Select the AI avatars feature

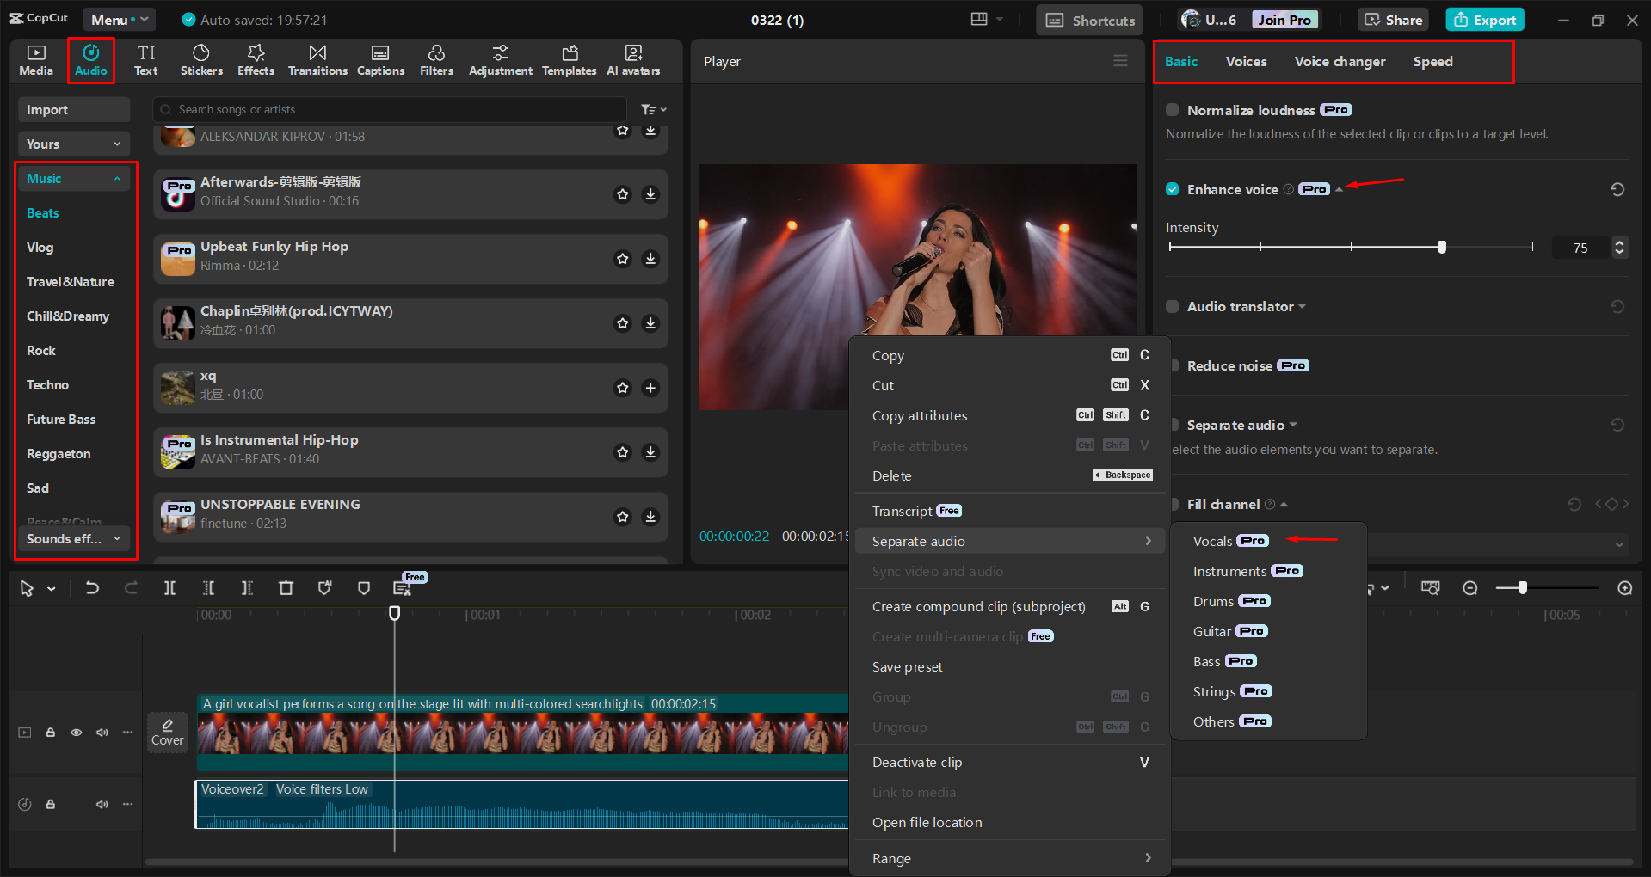632,60
